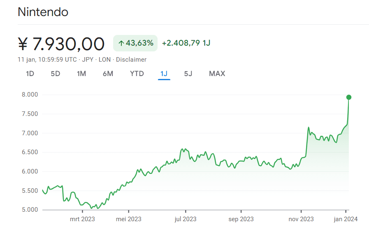
Task: Click the Nintendo title heading
Action: pos(43,12)
